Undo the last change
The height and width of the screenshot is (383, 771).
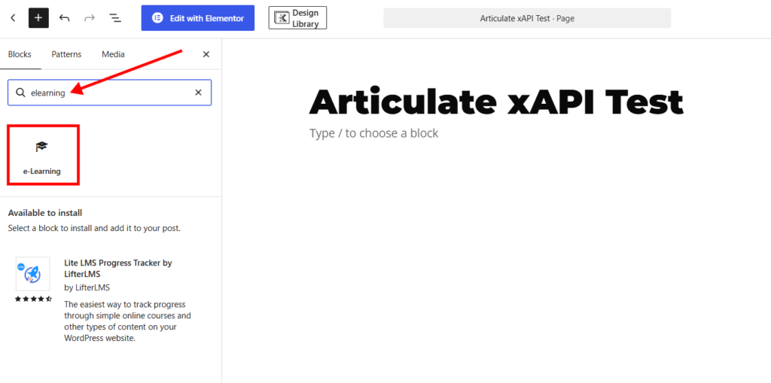pyautogui.click(x=65, y=18)
